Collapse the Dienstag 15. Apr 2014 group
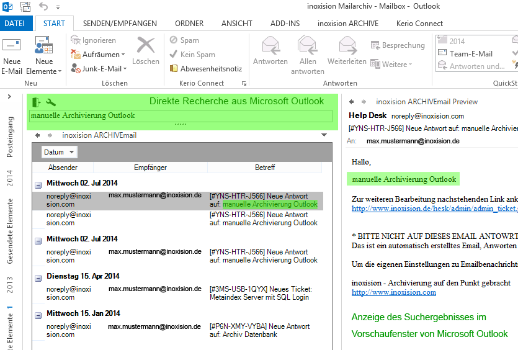Viewport: 518px width, 350px height. (38, 277)
